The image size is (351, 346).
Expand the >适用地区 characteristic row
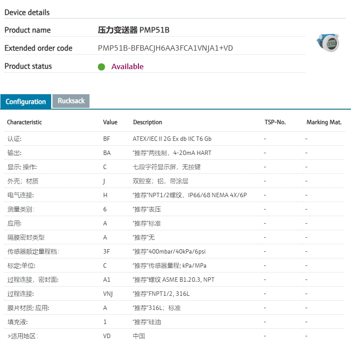pyautogui.click(x=22, y=336)
